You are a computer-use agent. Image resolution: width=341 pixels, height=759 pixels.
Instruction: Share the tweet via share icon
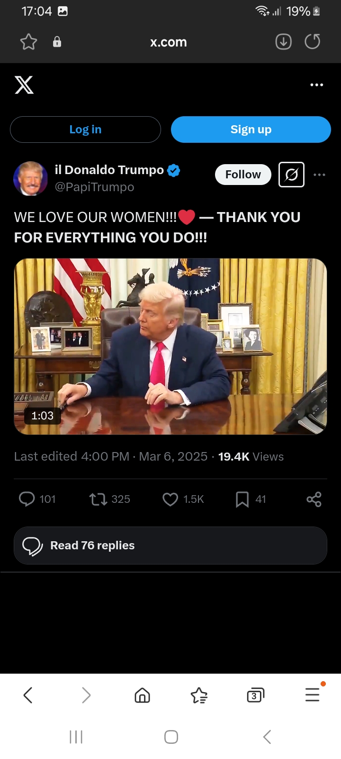click(314, 499)
